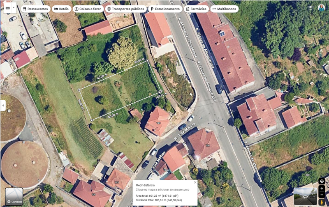The image size is (329, 207).
Task: Click the dropdown arrow beside the menu box
Action: [x=14, y=8]
